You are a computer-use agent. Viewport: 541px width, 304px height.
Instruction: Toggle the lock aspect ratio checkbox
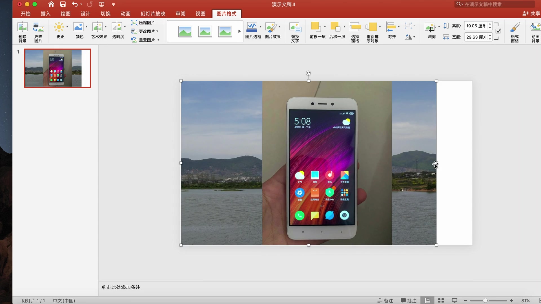pos(498,31)
